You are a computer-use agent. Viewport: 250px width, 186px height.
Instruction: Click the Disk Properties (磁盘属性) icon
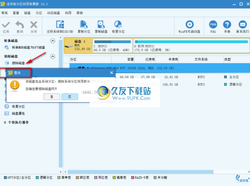pos(7,113)
